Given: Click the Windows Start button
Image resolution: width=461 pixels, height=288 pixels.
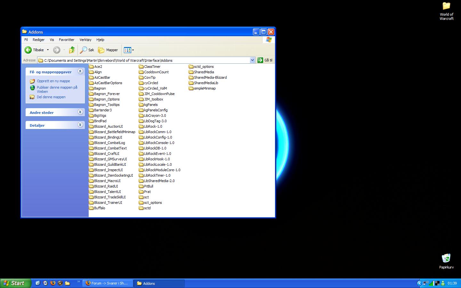Looking at the screenshot, I should tap(16, 283).
